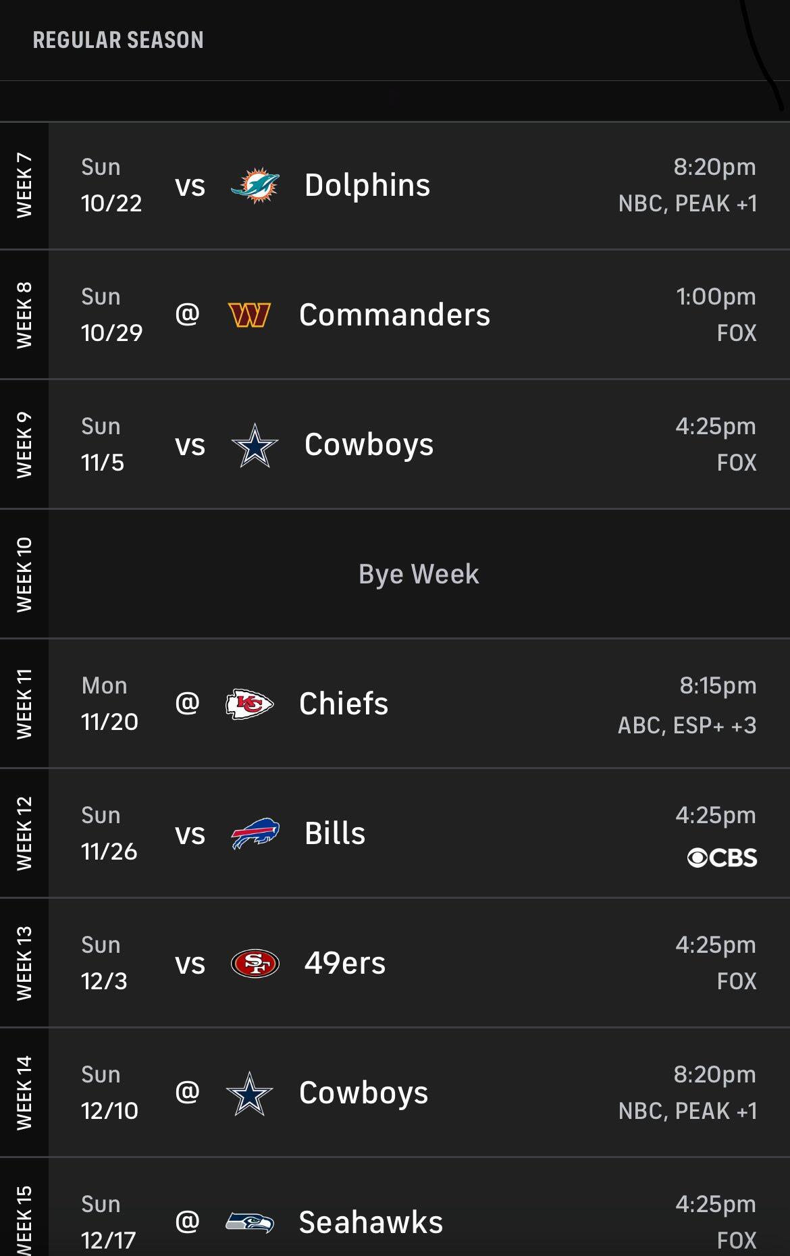Select the Chiefs team name
Screen dimensions: 790x1256
(344, 704)
